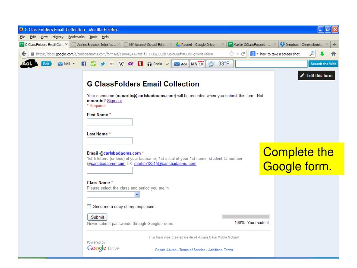Open the Terms of Service link
Image resolution: width=357 pixels, height=268 pixels.
192,250
